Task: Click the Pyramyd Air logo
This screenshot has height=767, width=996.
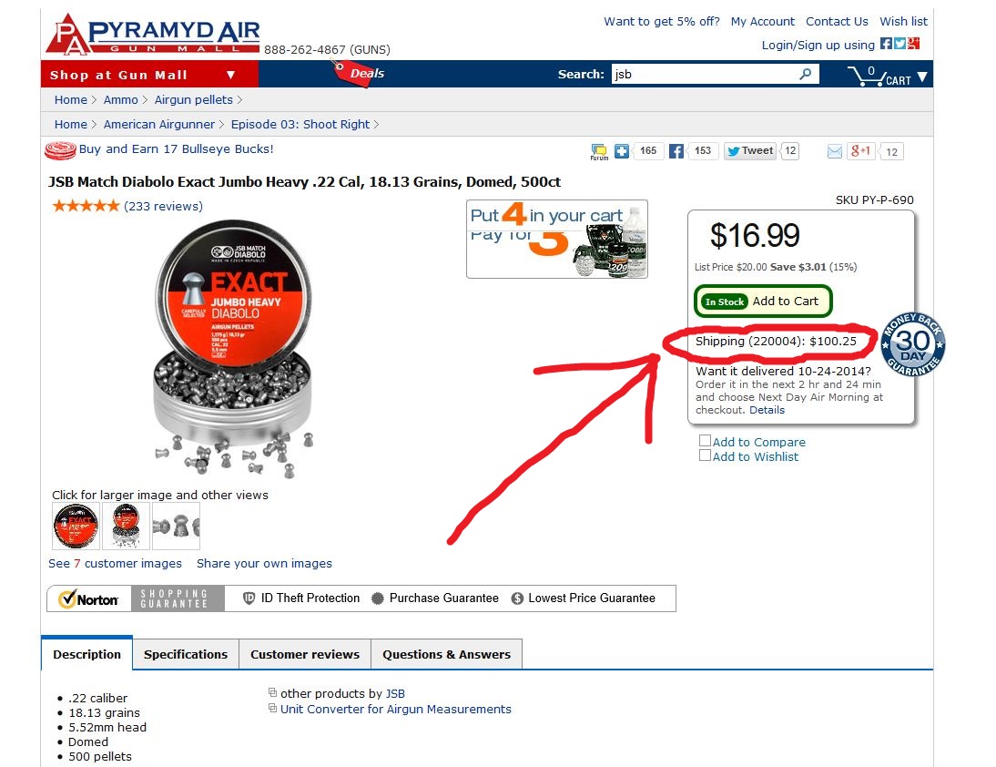Action: click(x=153, y=35)
